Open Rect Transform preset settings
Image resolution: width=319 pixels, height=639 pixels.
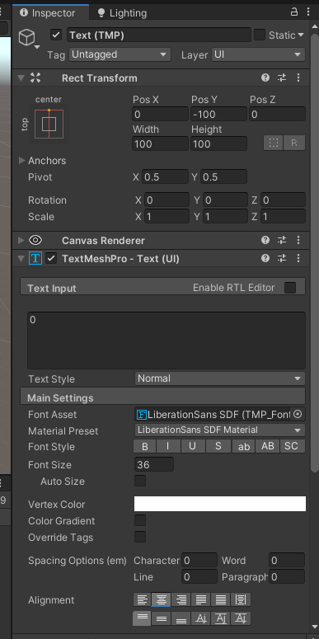click(x=282, y=78)
